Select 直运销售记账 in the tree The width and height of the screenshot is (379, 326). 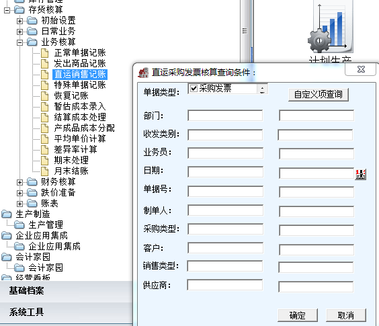click(80, 74)
